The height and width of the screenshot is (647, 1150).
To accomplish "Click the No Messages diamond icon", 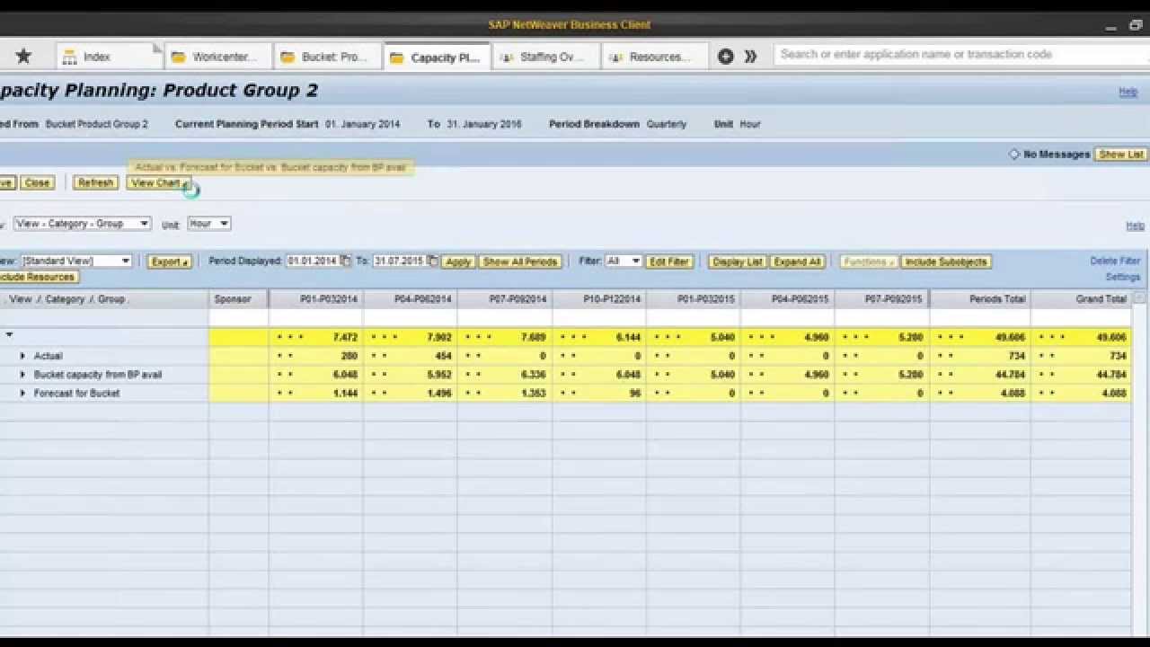I will coord(1014,155).
